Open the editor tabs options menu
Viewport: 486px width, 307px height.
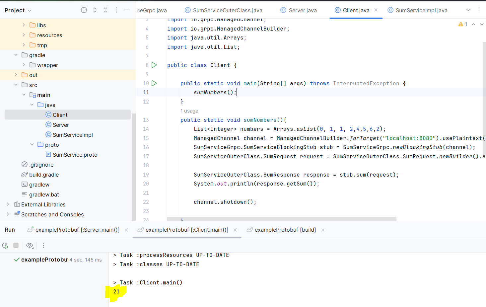(x=479, y=10)
